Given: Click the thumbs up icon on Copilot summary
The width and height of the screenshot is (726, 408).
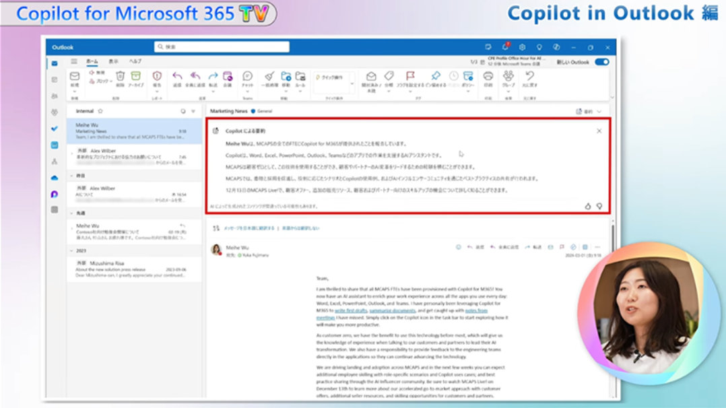Looking at the screenshot, I should 588,206.
